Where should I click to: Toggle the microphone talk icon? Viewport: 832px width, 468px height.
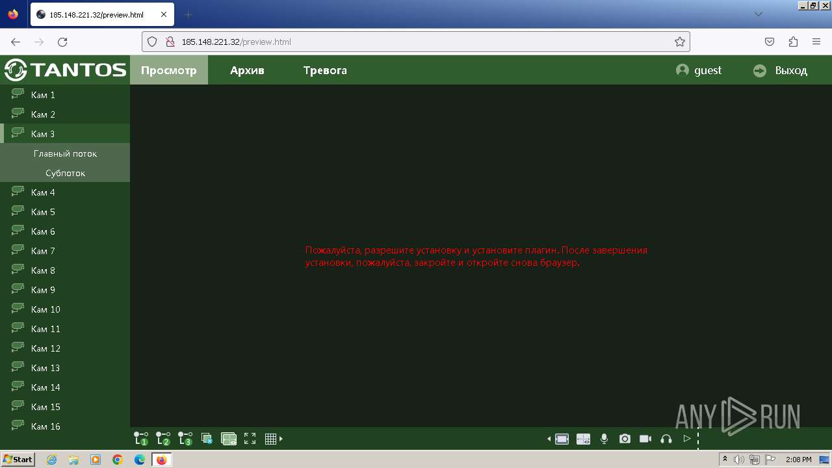(x=604, y=439)
